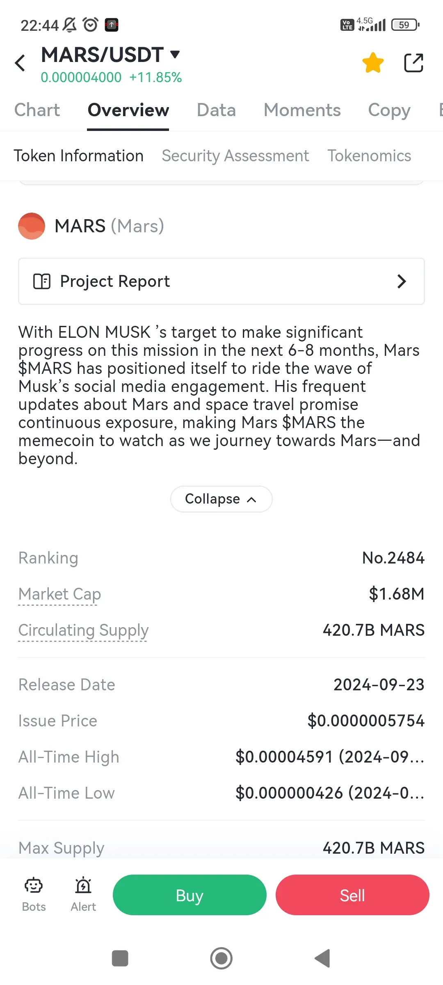Tap the Market Cap label tooltip
443x985 pixels.
click(x=59, y=594)
